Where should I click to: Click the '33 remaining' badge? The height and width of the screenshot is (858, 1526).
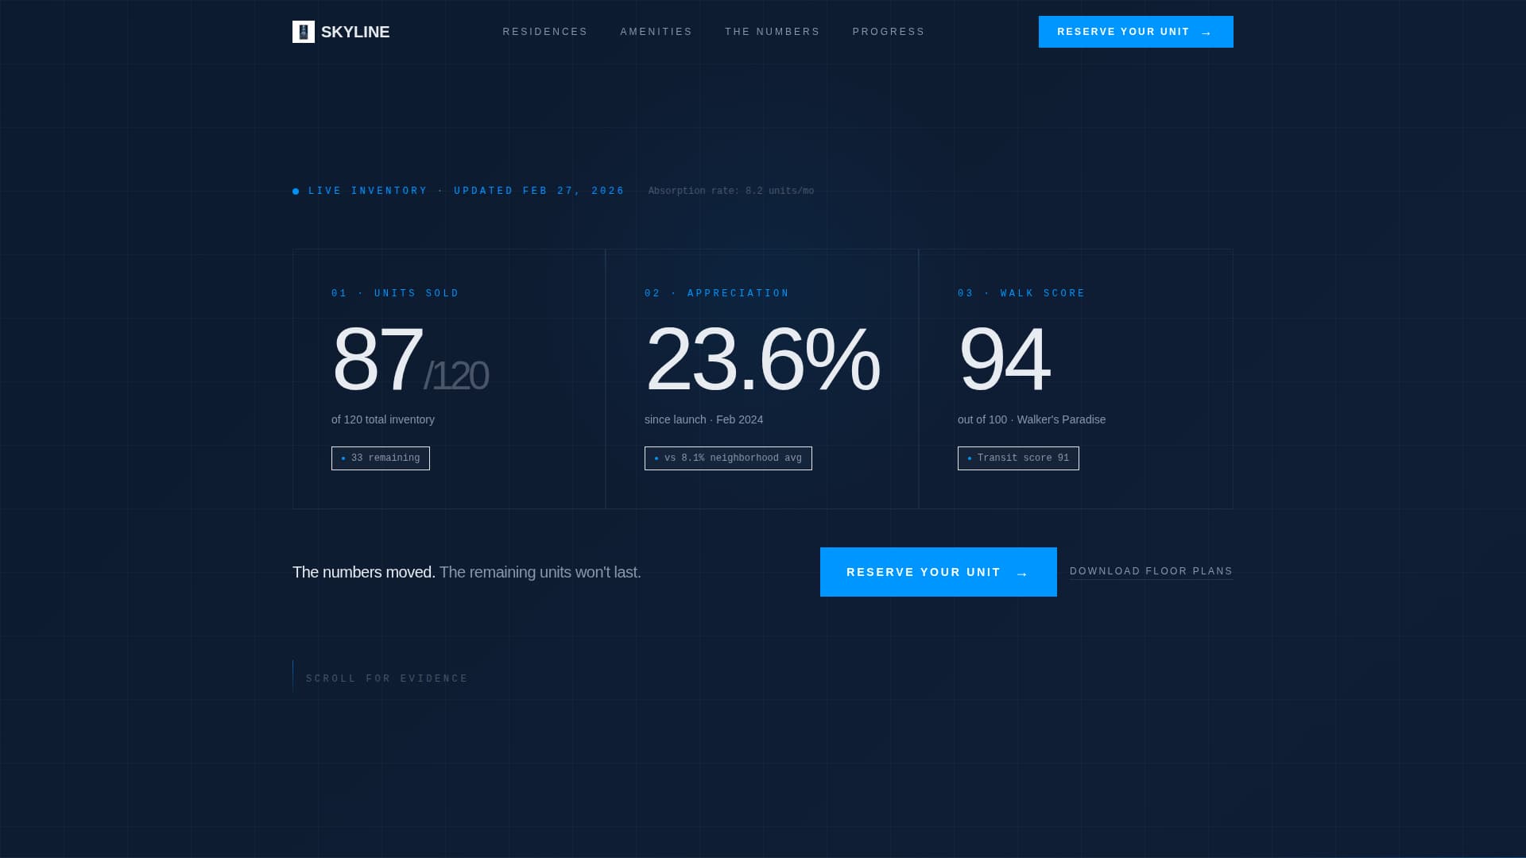click(x=381, y=458)
